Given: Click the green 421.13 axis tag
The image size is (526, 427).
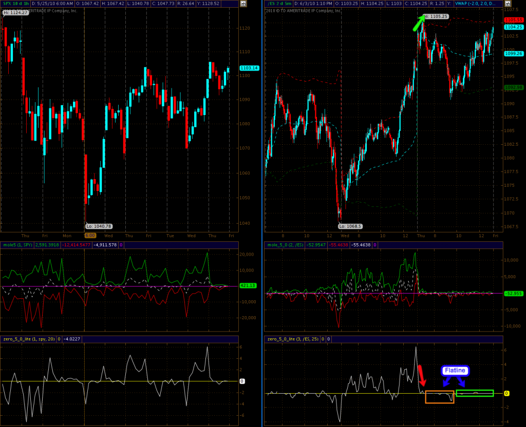Looking at the screenshot, I should pyautogui.click(x=248, y=285).
